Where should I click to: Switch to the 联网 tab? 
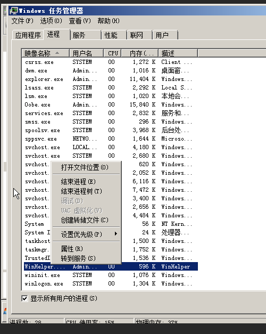pyautogui.click(x=139, y=35)
